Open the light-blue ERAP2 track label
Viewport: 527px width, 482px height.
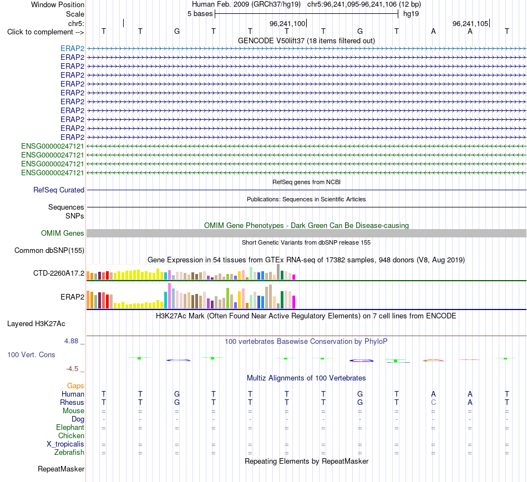point(72,48)
